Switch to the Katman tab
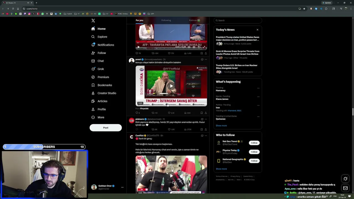Viewport: 354px width, 199px height. click(x=194, y=20)
